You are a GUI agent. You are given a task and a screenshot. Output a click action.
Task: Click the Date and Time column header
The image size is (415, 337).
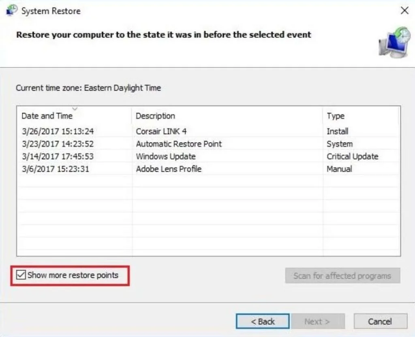pyautogui.click(x=47, y=116)
